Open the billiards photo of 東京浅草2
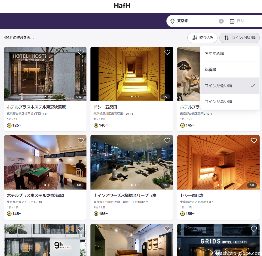The image size is (262, 256). (x=45, y=162)
